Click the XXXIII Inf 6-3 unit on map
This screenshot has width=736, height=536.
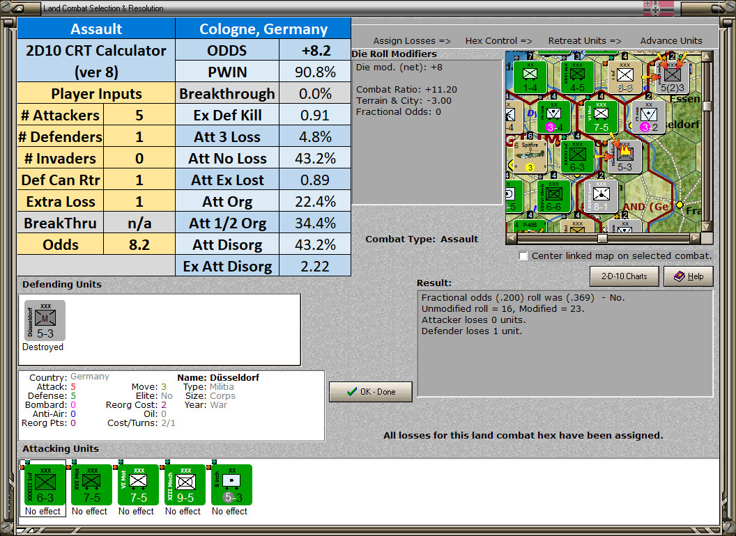tap(577, 156)
